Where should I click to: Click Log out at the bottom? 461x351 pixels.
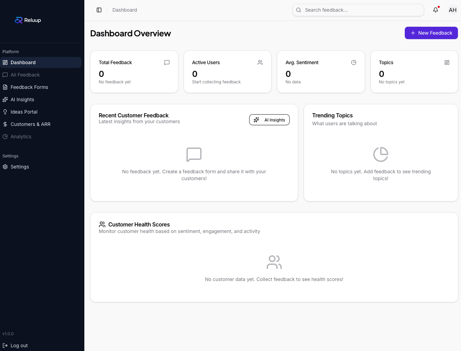point(19,346)
